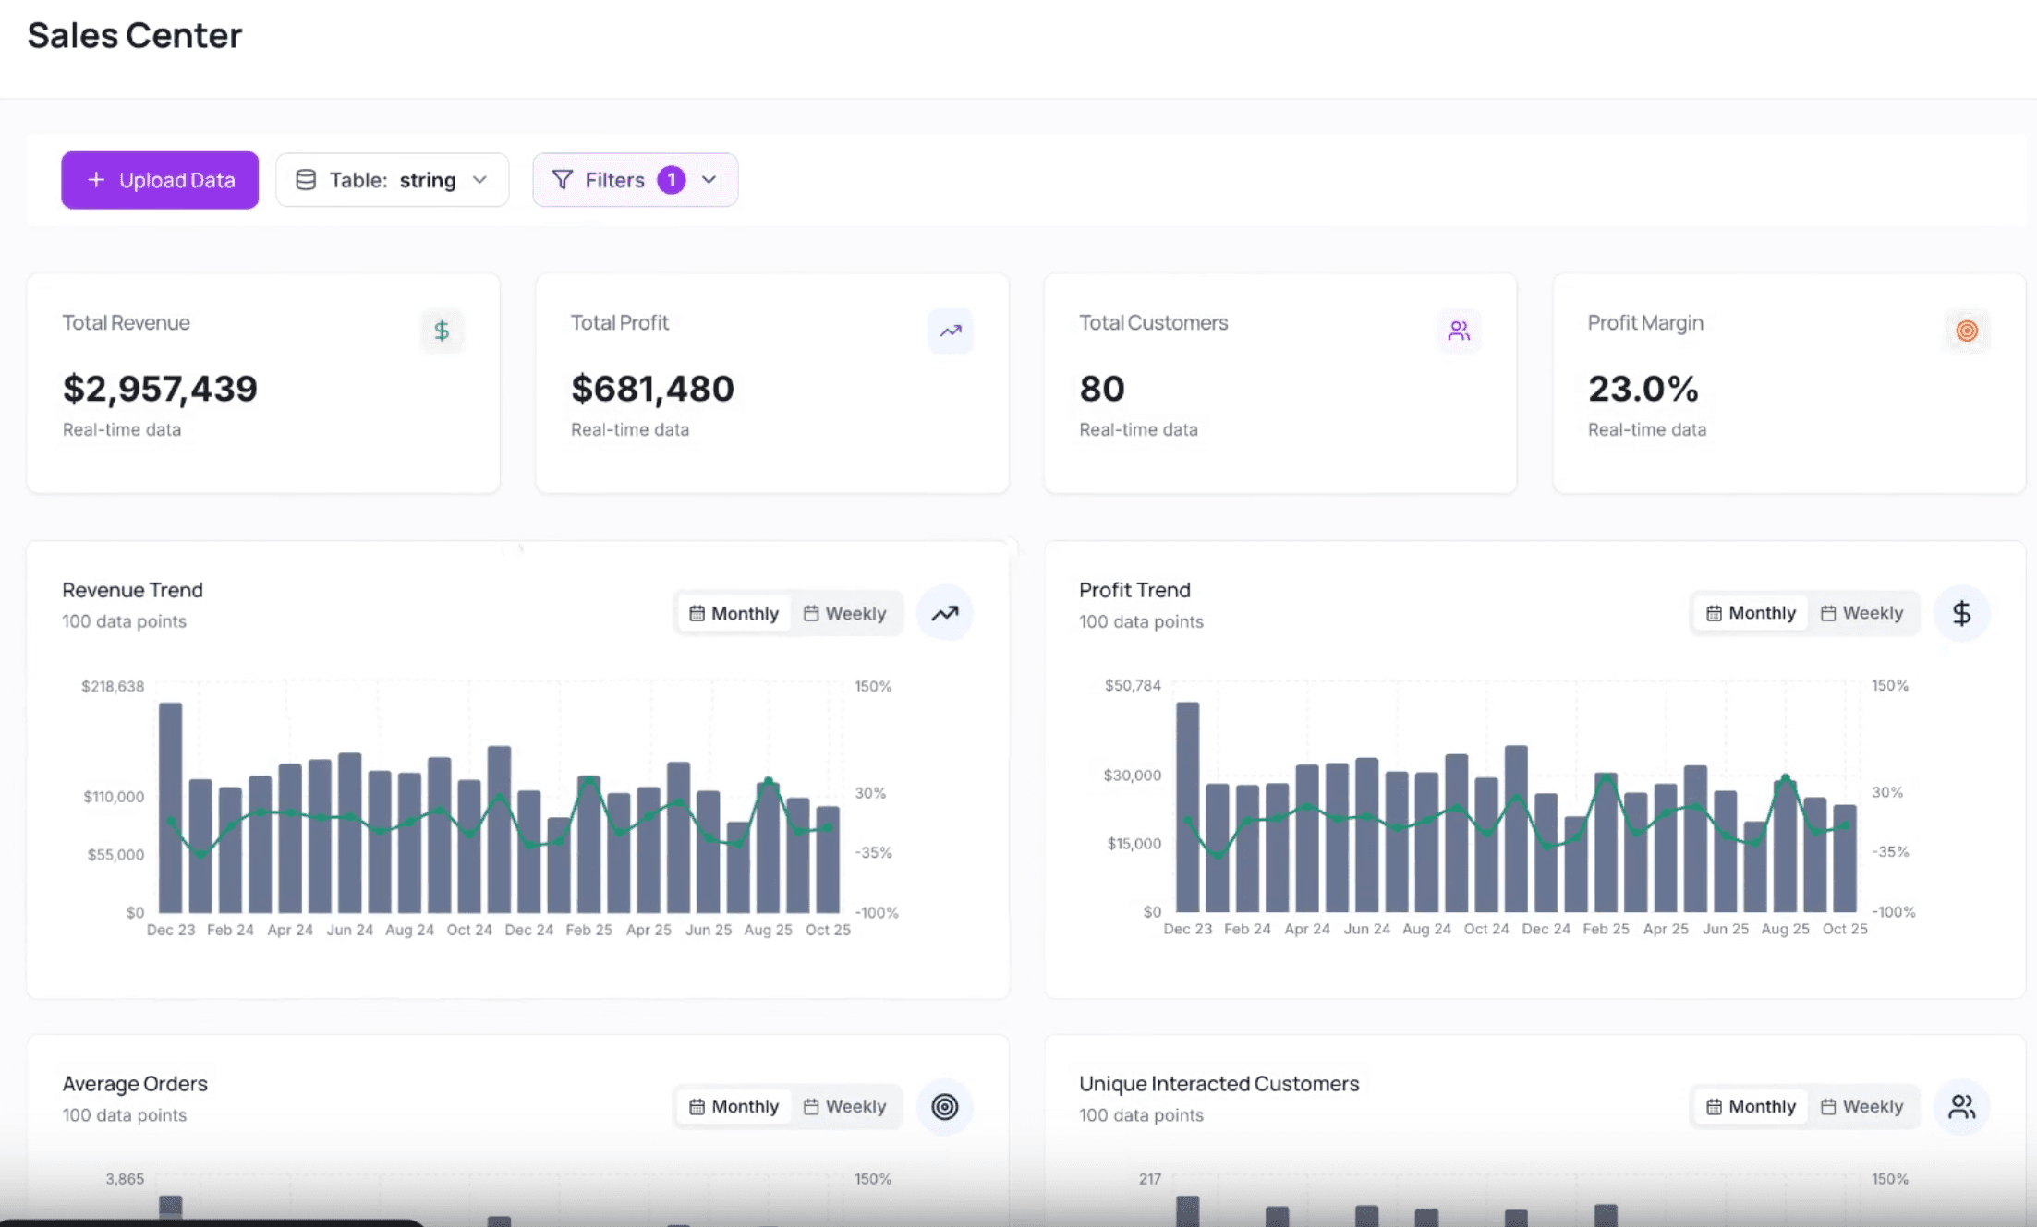
Task: Switch Average Orders chart to Weekly
Action: coord(844,1106)
